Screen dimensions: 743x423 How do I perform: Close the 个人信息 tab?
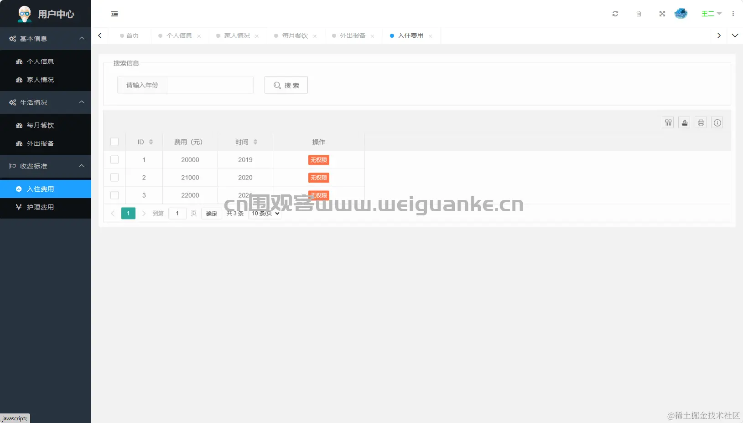[199, 36]
